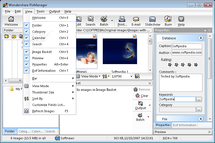Switch to the Calen... tab
The width and height of the screenshot is (215, 143).
point(37,131)
